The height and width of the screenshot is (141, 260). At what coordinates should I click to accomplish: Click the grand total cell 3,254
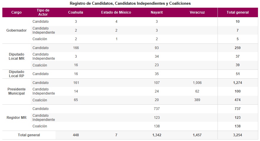[x=238, y=135]
